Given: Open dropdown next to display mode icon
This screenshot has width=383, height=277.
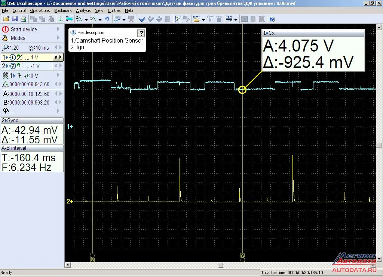Looking at the screenshot, I should pos(124,19).
